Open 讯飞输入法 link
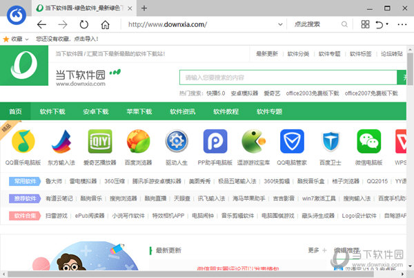The image size is (414, 278). [211, 198]
